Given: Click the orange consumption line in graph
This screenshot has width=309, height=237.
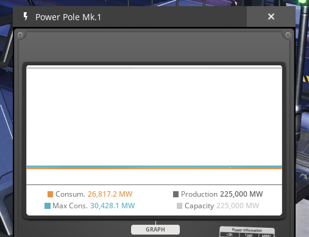Looking at the screenshot, I should coord(154,168).
